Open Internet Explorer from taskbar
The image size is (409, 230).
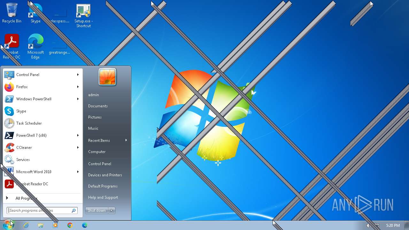[26, 225]
